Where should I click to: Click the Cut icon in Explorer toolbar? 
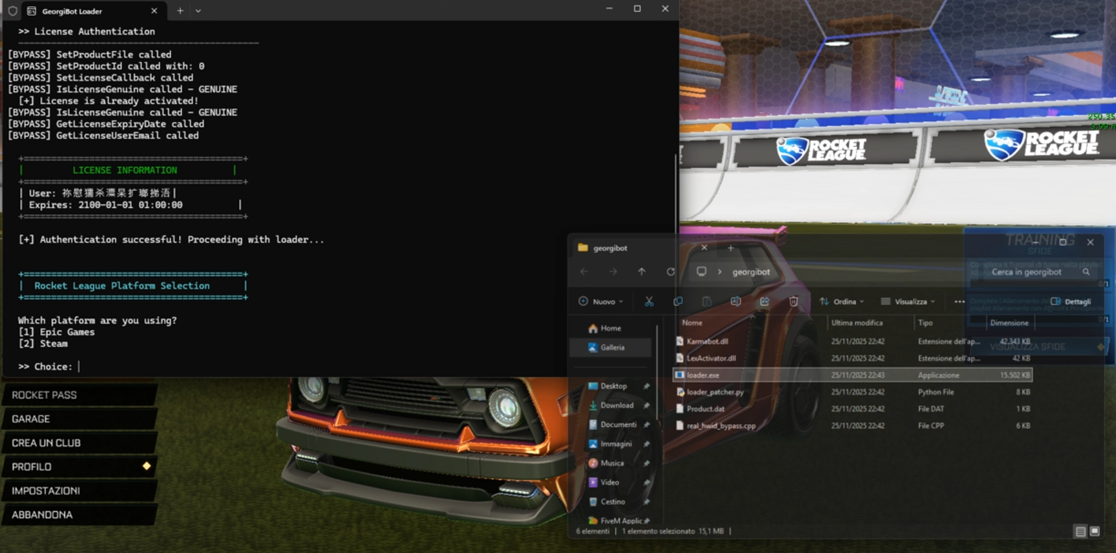click(649, 302)
